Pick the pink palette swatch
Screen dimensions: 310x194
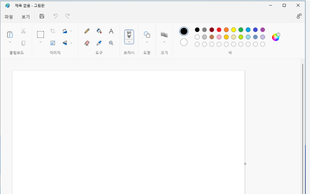pyautogui.click(x=219, y=37)
